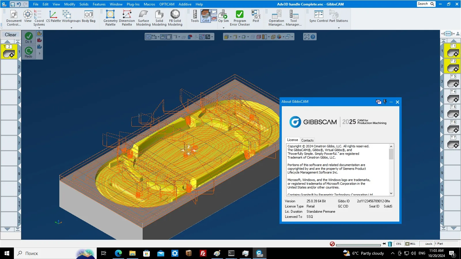
Task: Open the Plug-Ins menu
Action: coord(133,4)
